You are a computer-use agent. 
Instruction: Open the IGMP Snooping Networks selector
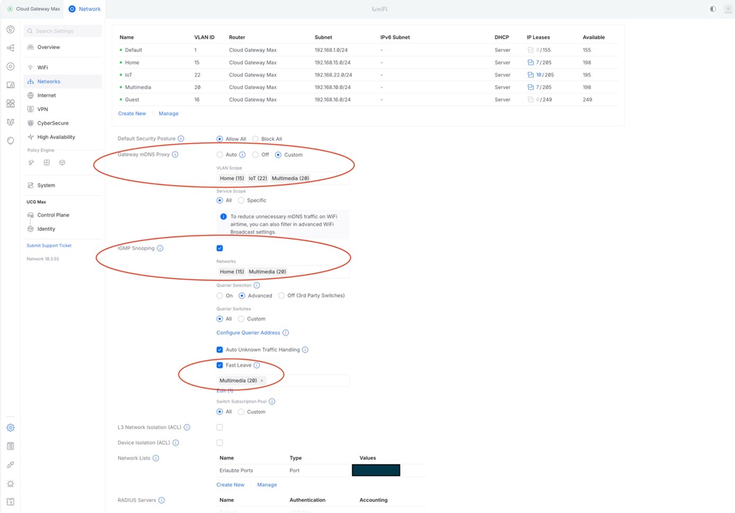pyautogui.click(x=318, y=272)
